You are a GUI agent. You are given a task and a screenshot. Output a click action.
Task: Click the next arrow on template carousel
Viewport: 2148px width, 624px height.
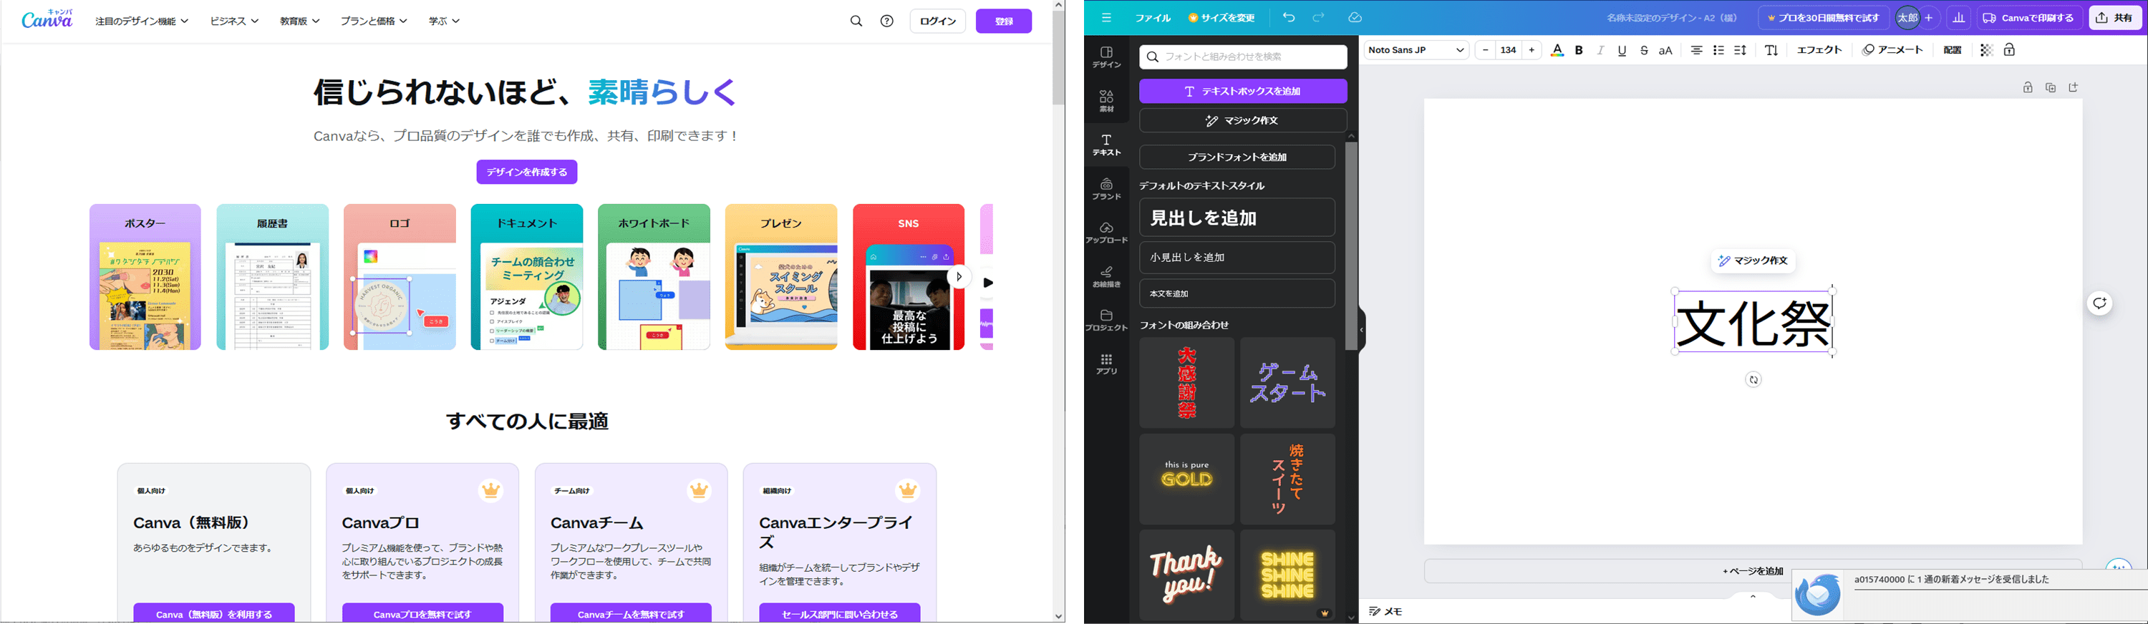coord(959,277)
